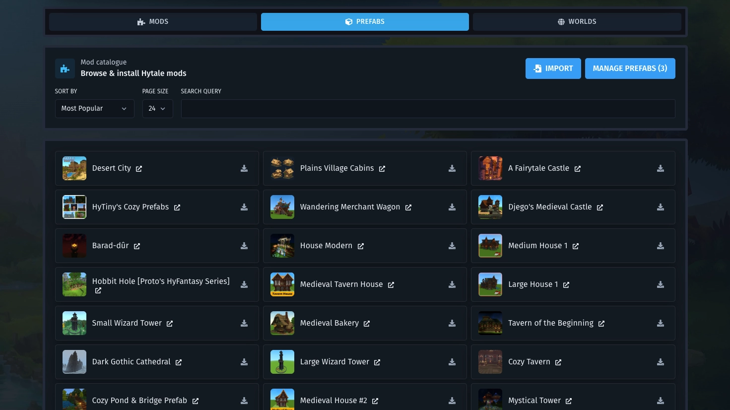Open external link for Small Wizard Tower
The image size is (730, 410).
pyautogui.click(x=170, y=324)
